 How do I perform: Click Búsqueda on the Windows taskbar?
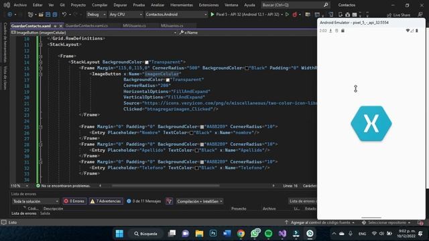146,234
